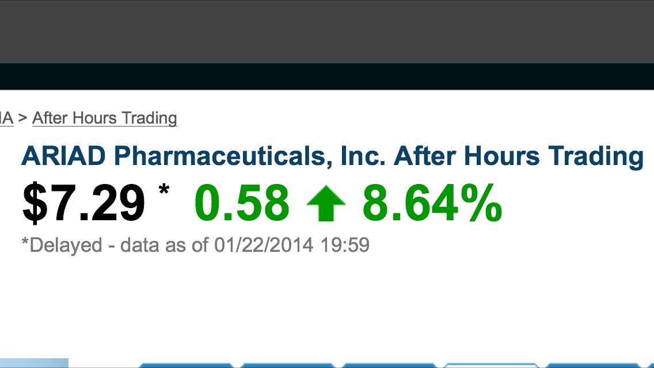Click the cut-off tab at the bottom-right edge
The image size is (654, 368).
pyautogui.click(x=649, y=366)
